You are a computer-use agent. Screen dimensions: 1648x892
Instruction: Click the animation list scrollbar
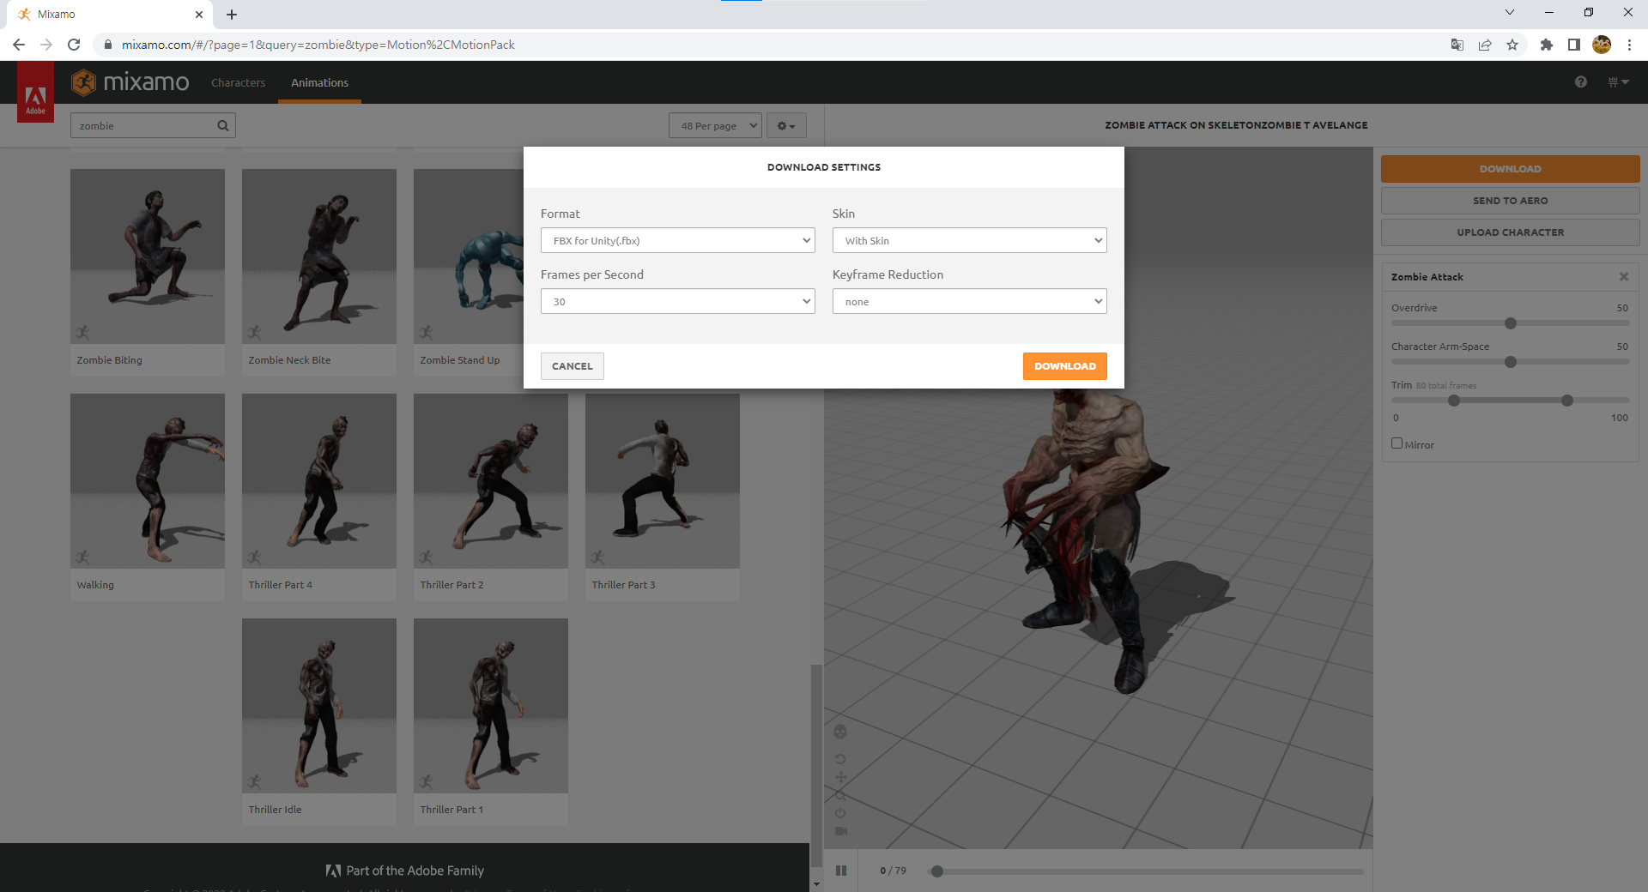[x=816, y=766]
